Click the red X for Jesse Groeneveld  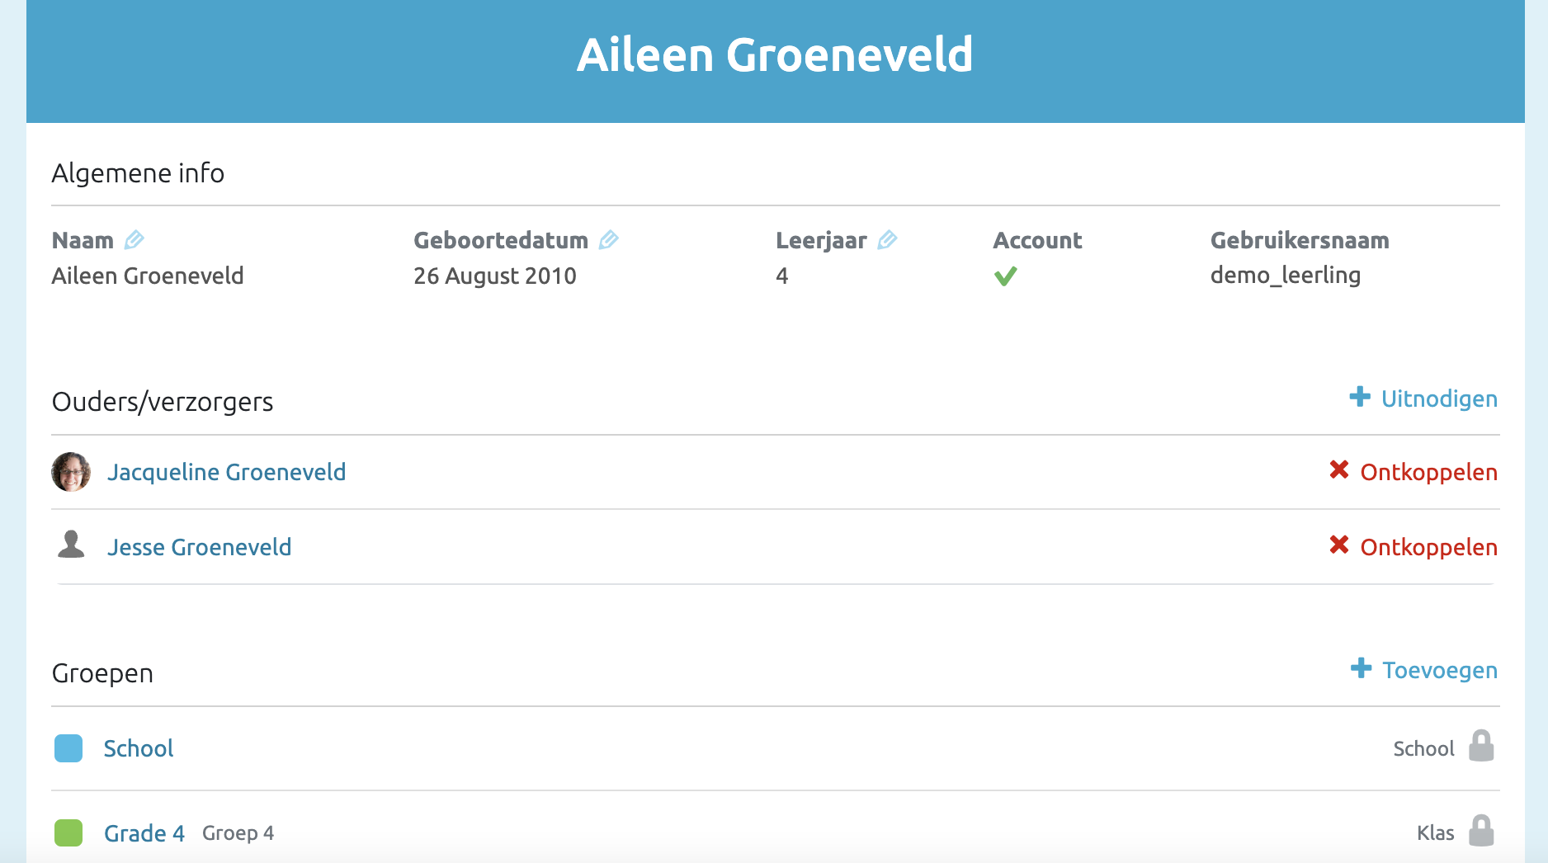1339,545
